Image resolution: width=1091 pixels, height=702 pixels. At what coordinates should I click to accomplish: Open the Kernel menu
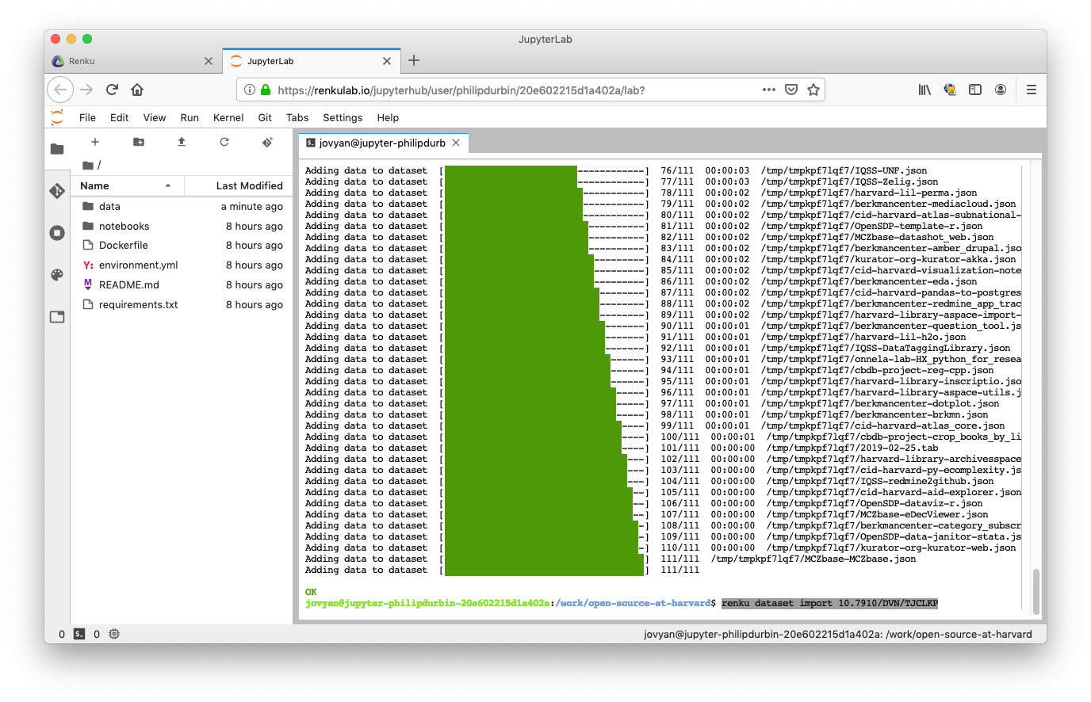point(228,117)
